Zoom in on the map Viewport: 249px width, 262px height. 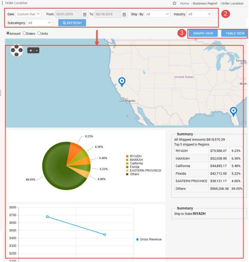coord(31,51)
